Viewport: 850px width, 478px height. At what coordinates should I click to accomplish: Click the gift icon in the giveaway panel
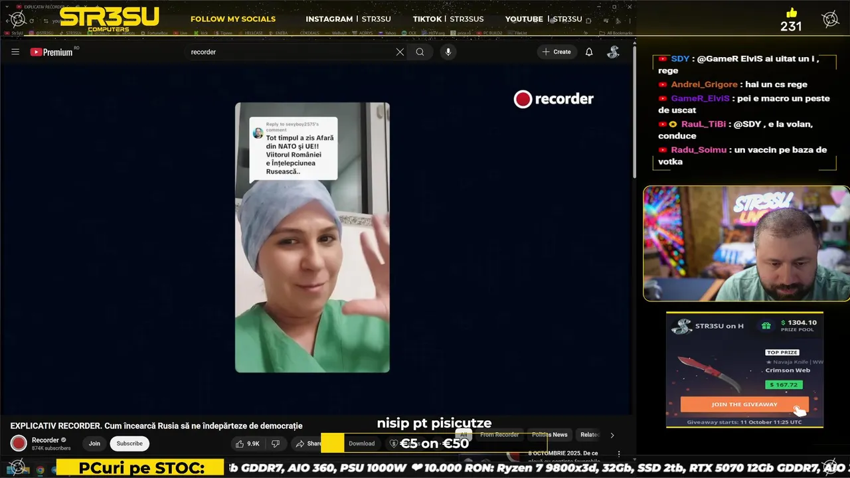(766, 326)
